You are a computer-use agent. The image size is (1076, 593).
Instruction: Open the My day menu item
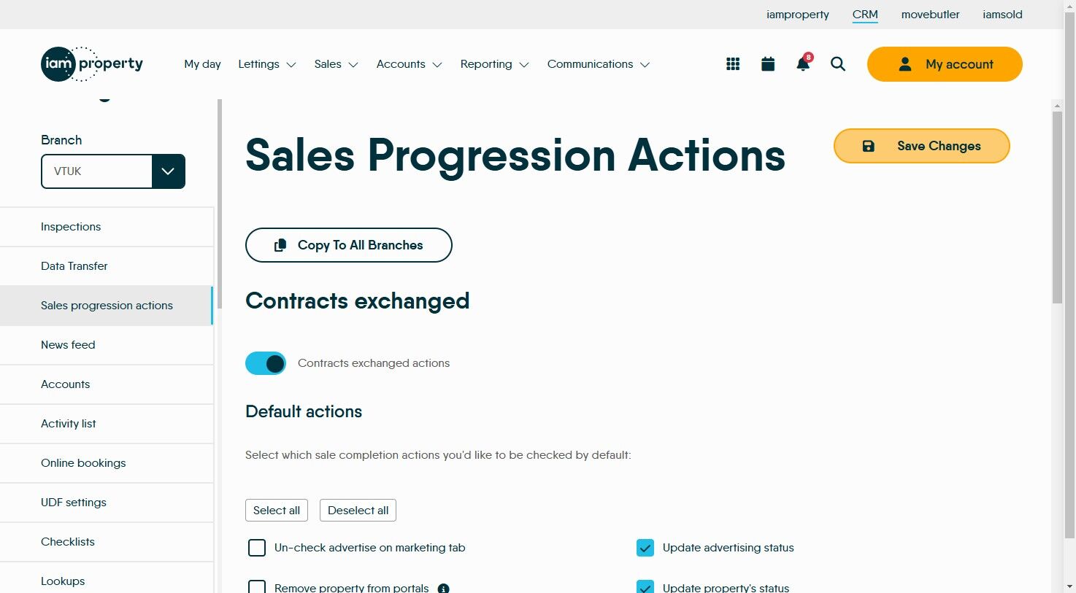[202, 64]
